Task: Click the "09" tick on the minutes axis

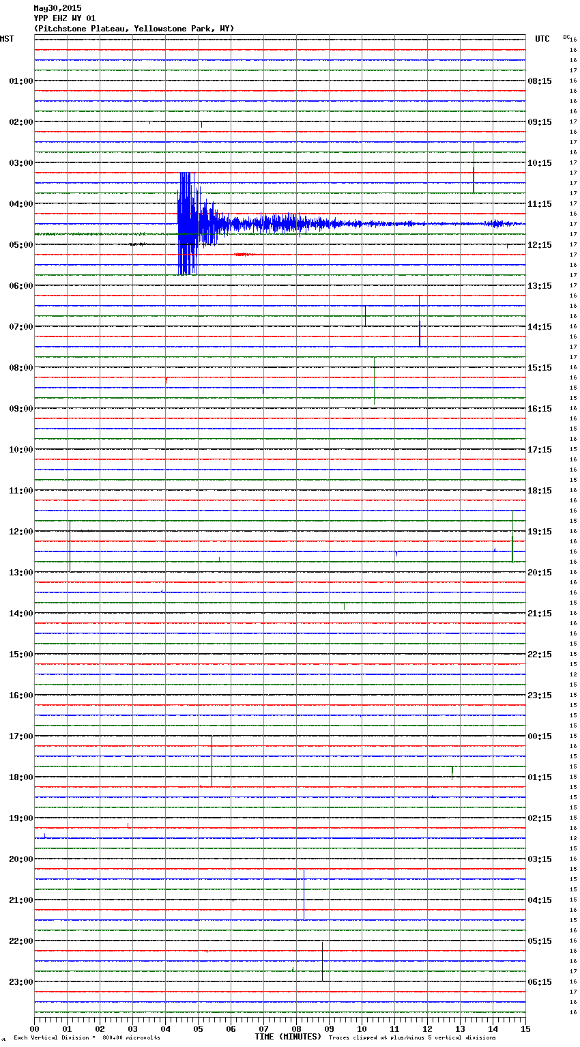Action: 329,1029
